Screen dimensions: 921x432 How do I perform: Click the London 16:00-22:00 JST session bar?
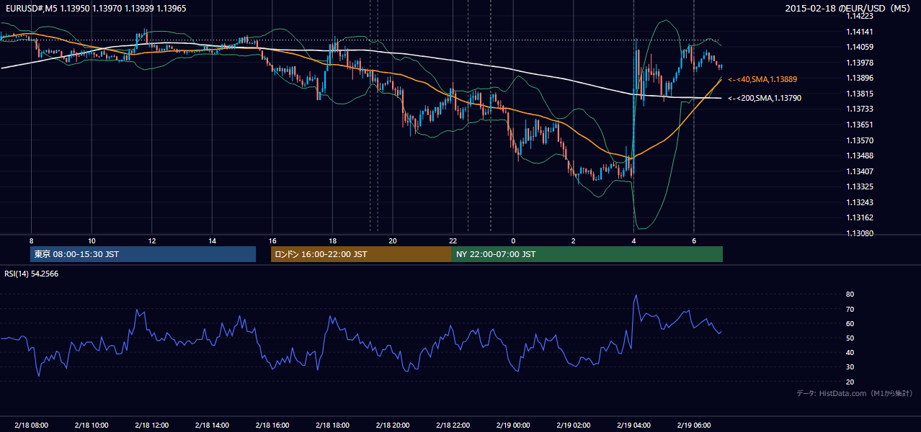tap(361, 254)
